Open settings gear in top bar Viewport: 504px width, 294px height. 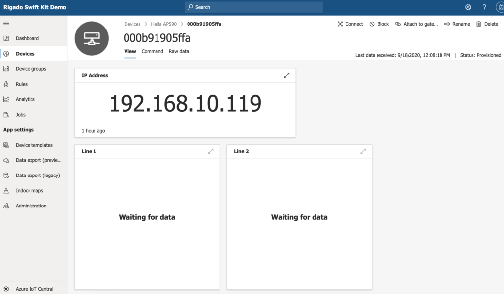(468, 7)
